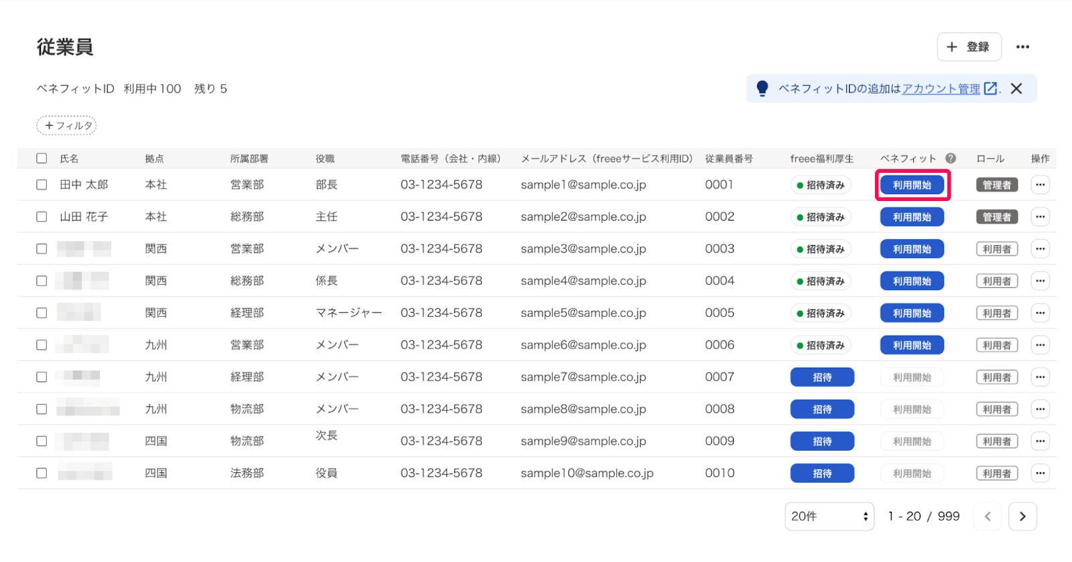
Task: Click 管理者 role badge for 田中 太郎
Action: [x=997, y=185]
